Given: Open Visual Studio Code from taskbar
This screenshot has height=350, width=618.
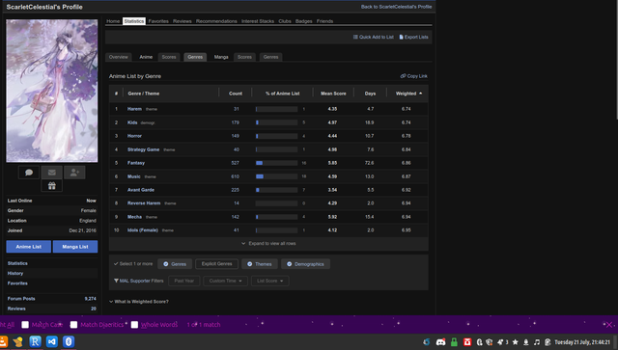Looking at the screenshot, I should coord(51,341).
